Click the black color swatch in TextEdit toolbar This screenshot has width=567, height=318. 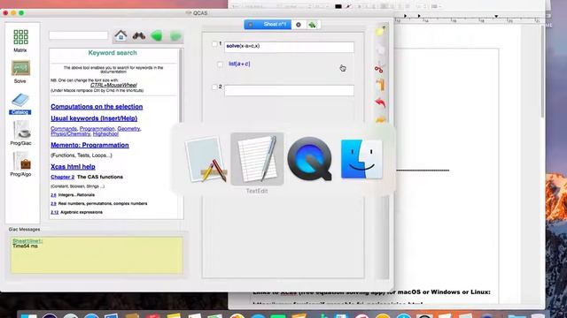pyautogui.click(x=338, y=6)
